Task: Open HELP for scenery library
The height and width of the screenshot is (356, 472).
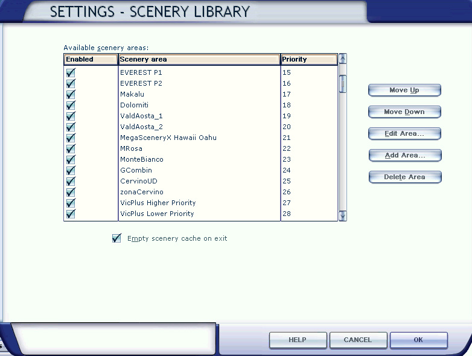Action: (298, 340)
